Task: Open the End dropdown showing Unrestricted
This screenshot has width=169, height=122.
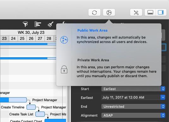Action: [133, 107]
